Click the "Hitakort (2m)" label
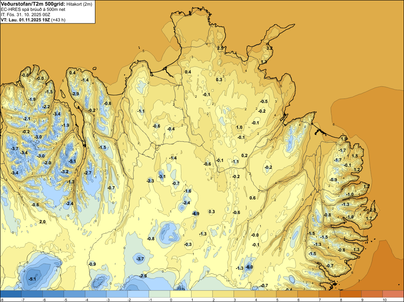 point(79,4)
